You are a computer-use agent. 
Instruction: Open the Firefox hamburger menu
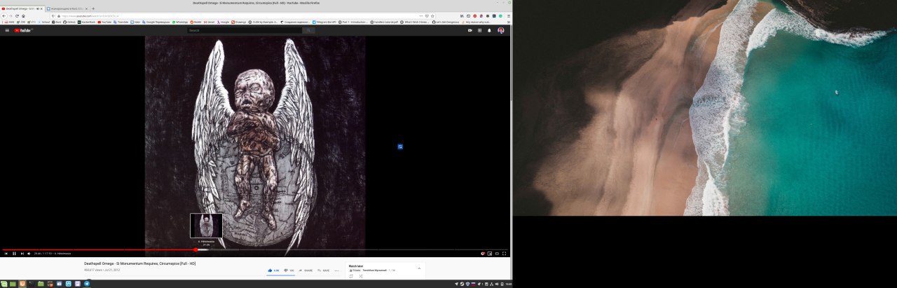pos(508,16)
